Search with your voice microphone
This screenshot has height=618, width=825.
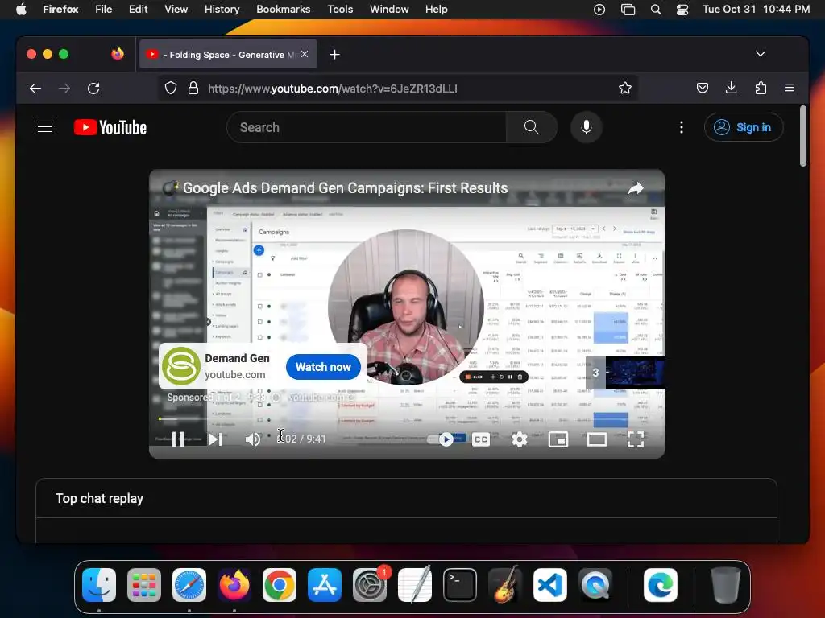click(x=587, y=127)
